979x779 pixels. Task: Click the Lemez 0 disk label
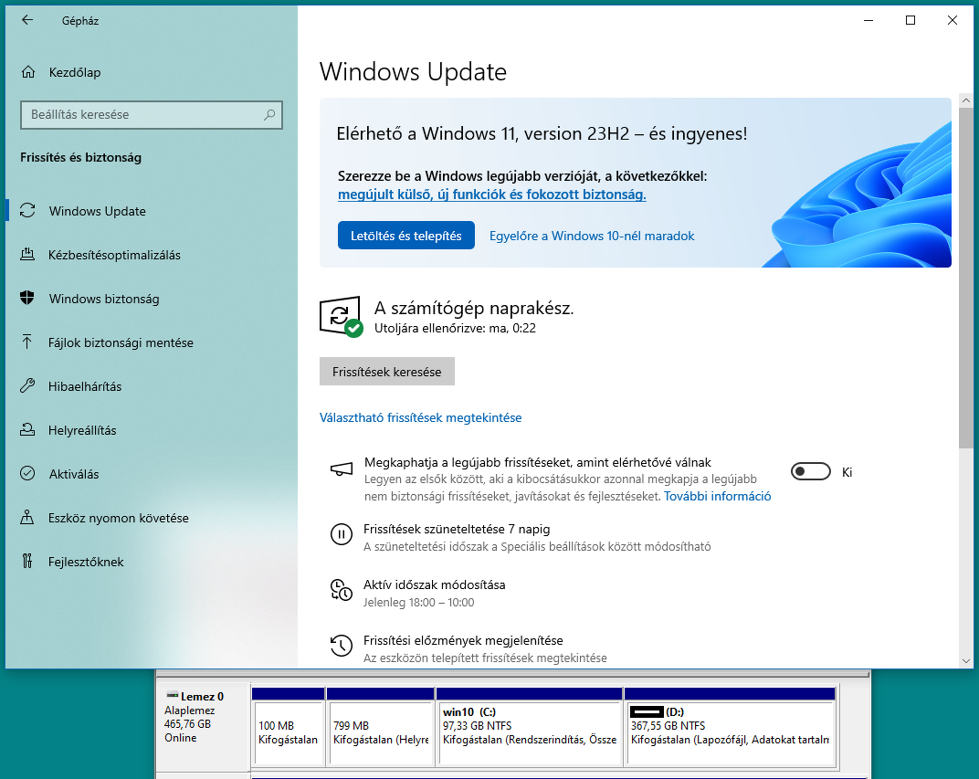coord(202,697)
